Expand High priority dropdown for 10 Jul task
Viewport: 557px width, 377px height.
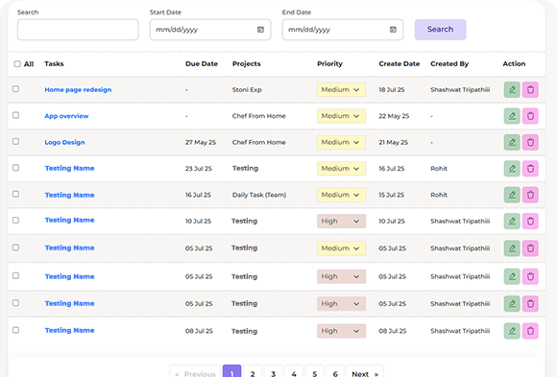coord(341,222)
